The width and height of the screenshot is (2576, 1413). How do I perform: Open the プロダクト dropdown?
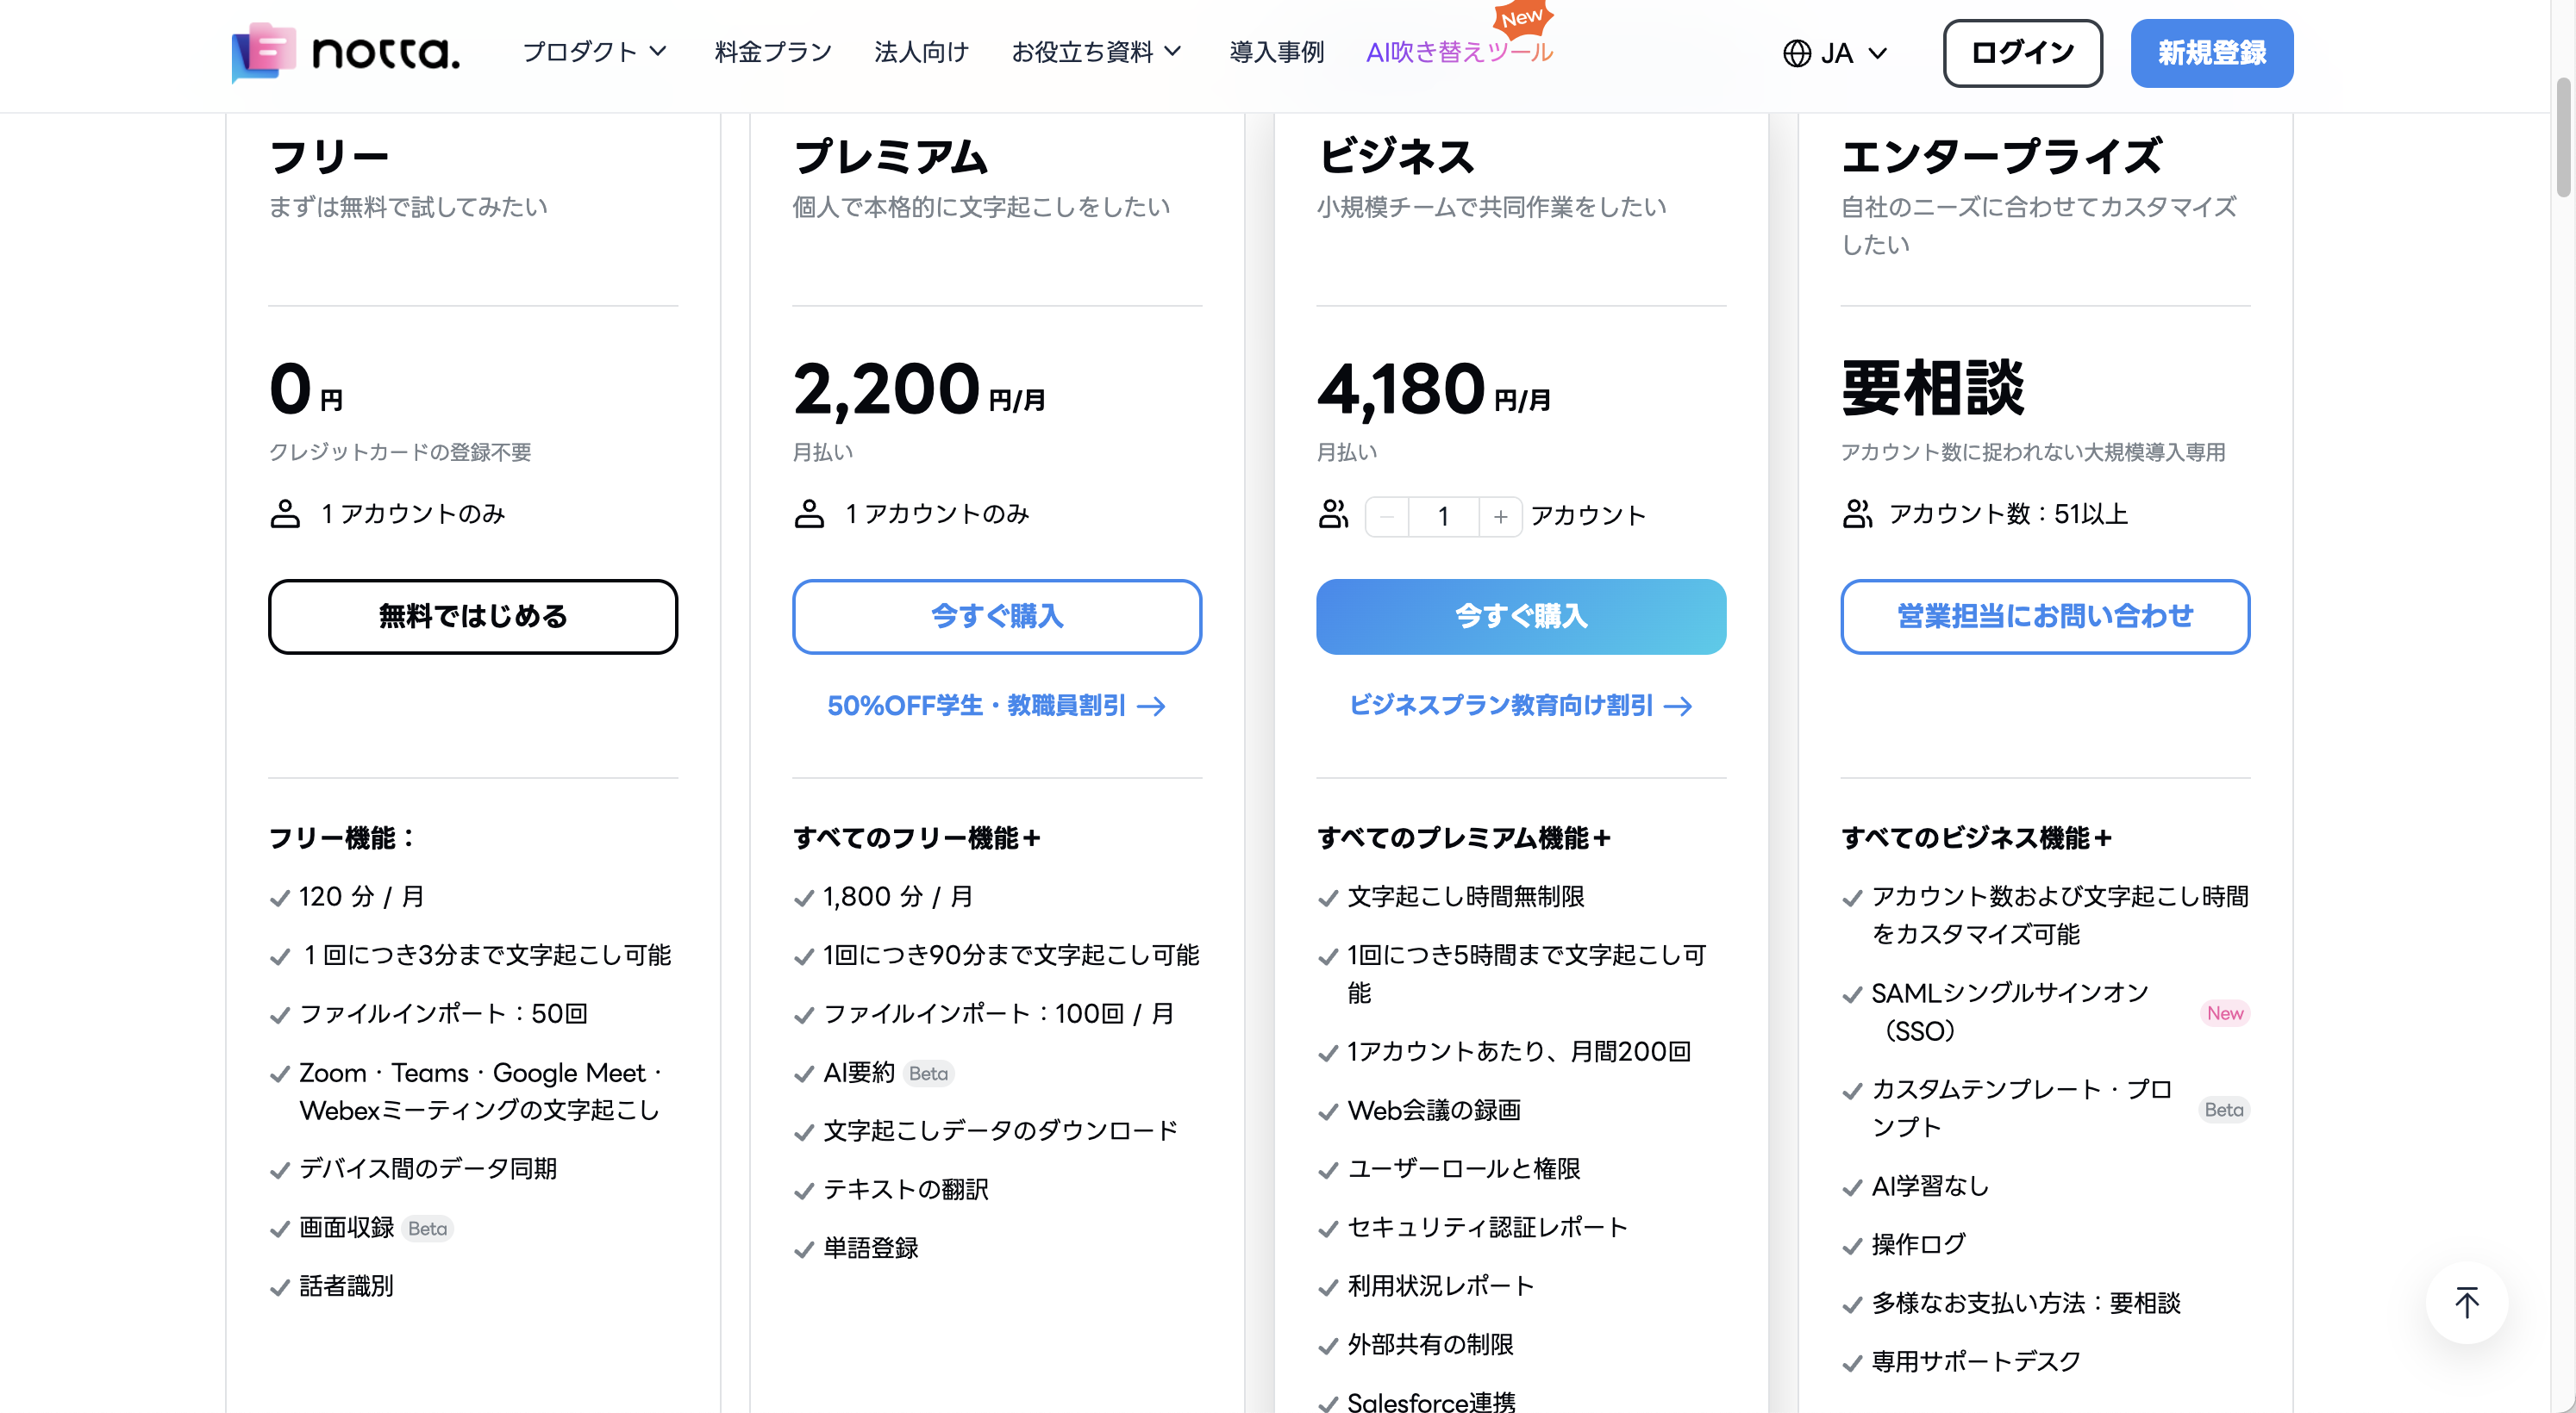tap(594, 52)
